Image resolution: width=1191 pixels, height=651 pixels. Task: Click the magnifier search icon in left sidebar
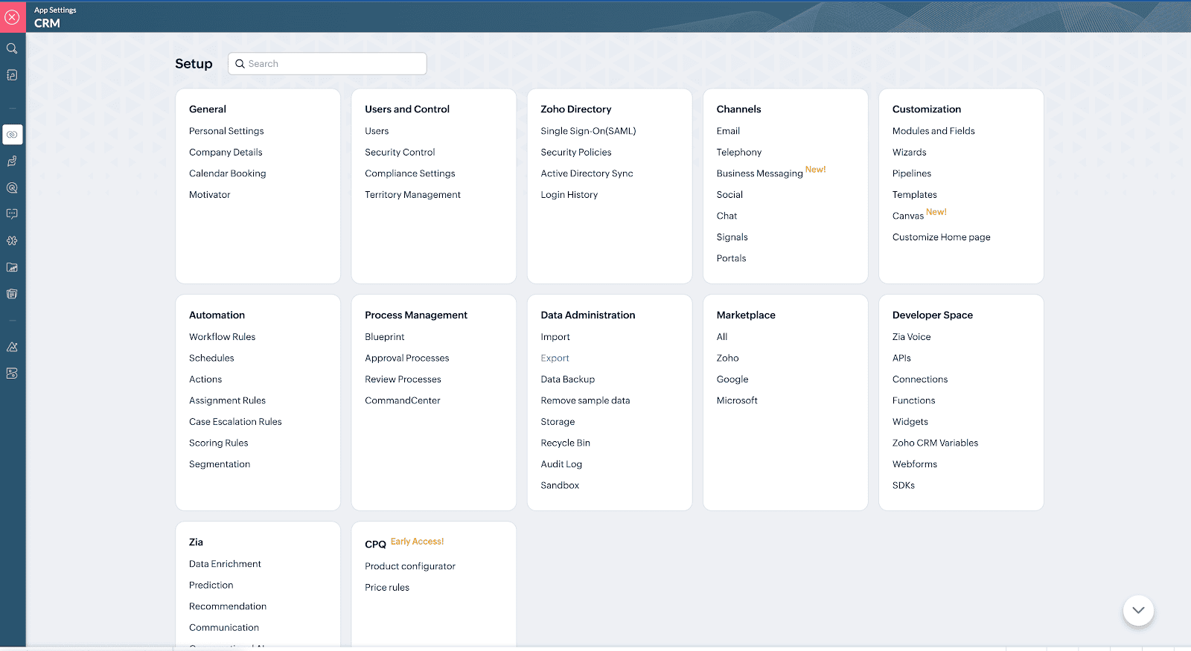pos(12,48)
